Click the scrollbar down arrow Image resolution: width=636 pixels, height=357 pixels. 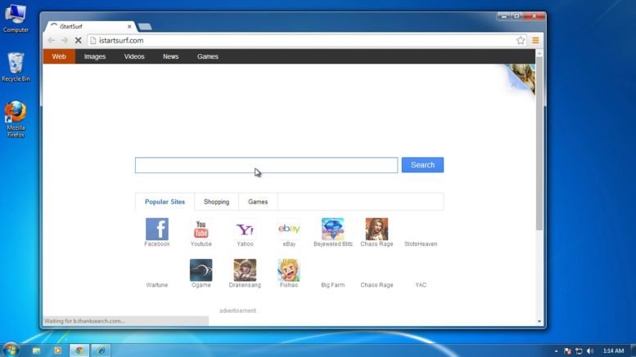coord(539,321)
